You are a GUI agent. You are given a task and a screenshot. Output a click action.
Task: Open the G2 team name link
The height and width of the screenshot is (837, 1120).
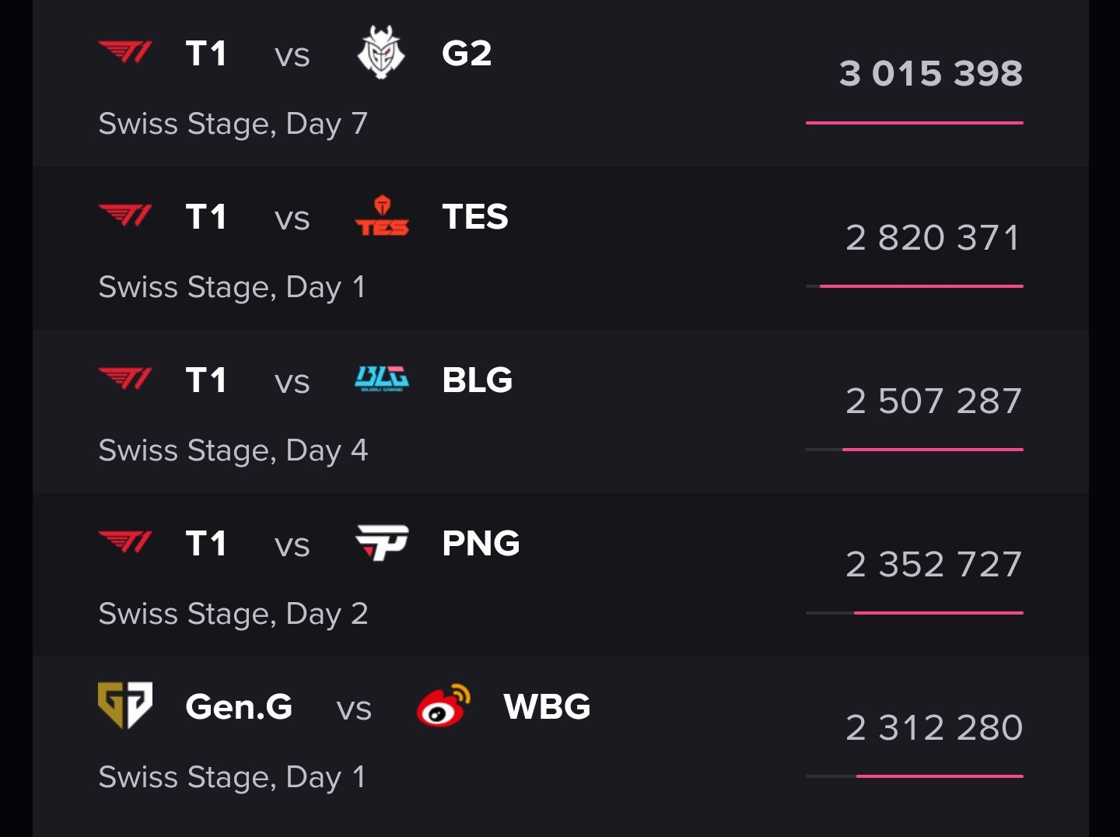click(467, 53)
